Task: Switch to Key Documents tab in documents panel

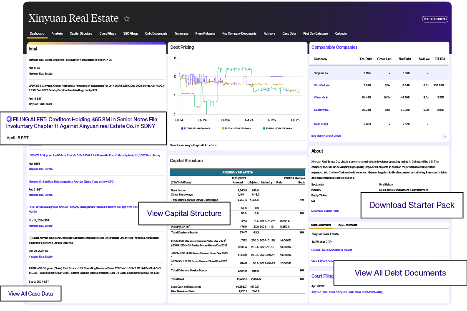Action: [347, 225]
